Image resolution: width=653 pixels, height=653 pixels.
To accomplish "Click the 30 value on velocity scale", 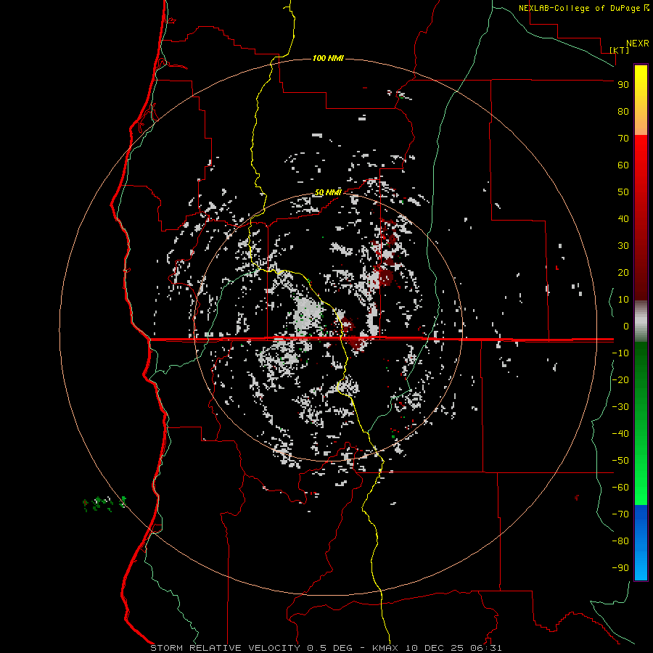I will (623, 246).
